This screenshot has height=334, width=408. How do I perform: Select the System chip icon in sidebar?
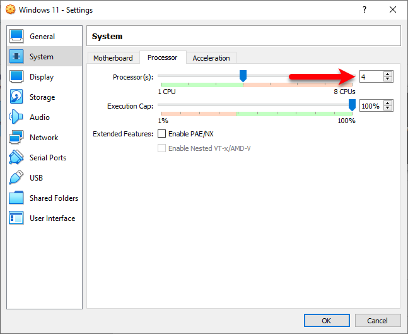16,56
